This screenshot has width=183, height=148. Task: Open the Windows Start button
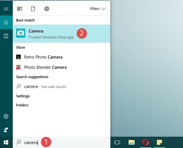click(x=6, y=142)
